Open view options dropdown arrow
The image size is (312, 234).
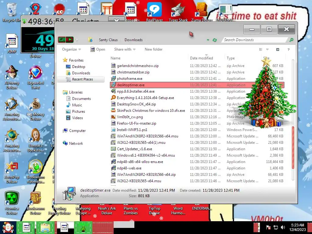[267, 49]
